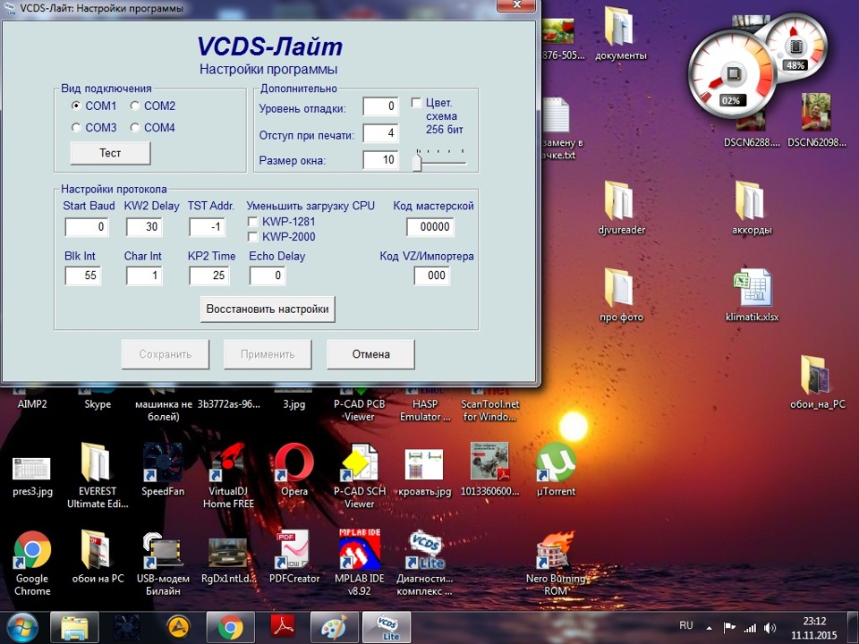
Task: Select the про фото folder icon
Action: tap(621, 296)
